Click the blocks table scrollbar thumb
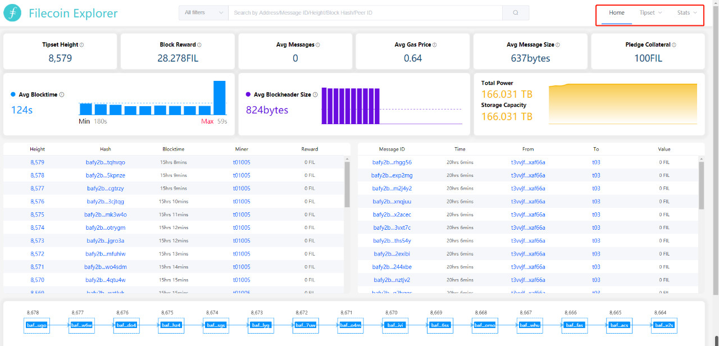719x346 pixels. coord(347,184)
